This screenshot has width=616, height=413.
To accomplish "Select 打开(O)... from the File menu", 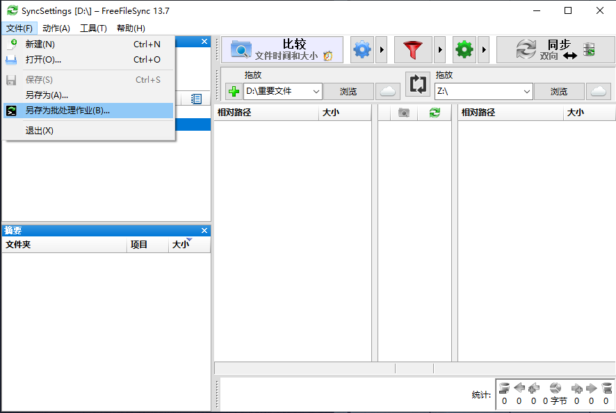I will point(88,60).
